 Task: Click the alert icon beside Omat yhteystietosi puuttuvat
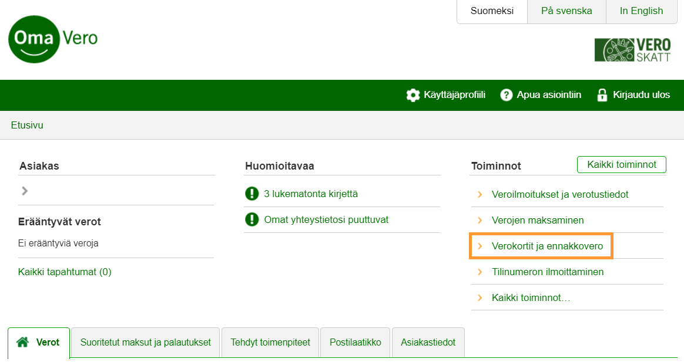[x=252, y=219]
